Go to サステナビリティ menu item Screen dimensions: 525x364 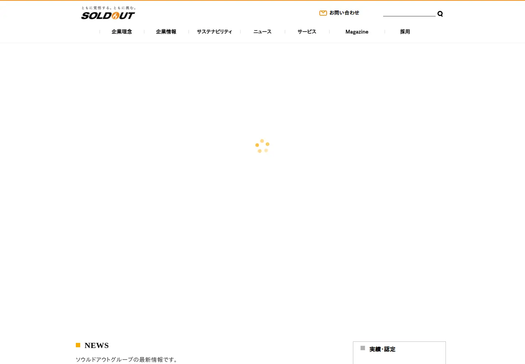point(214,32)
